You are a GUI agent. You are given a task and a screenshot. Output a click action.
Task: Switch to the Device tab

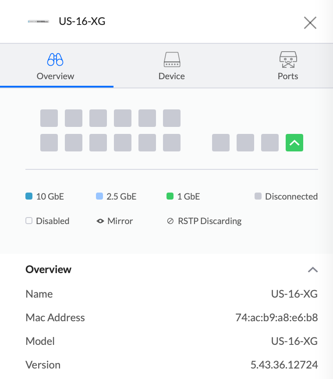pos(172,66)
